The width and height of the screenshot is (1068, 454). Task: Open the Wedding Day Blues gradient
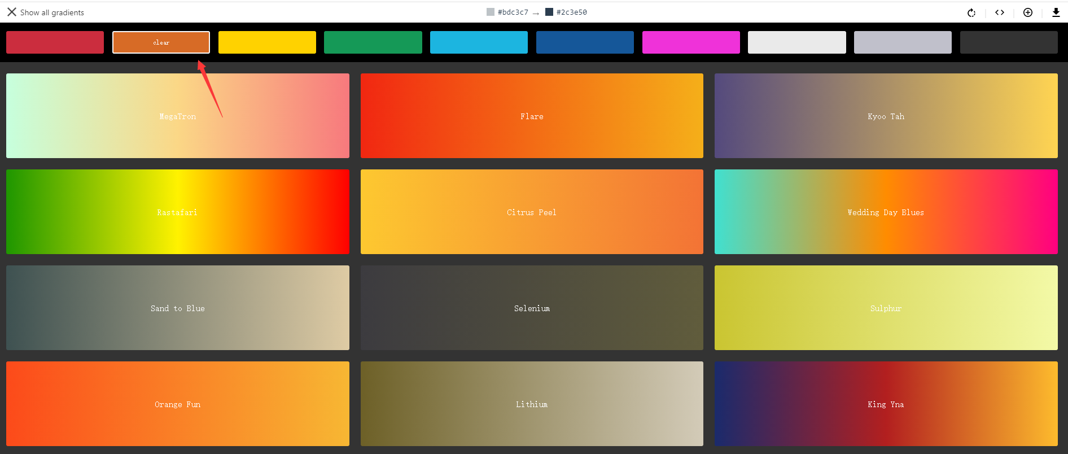(x=886, y=212)
